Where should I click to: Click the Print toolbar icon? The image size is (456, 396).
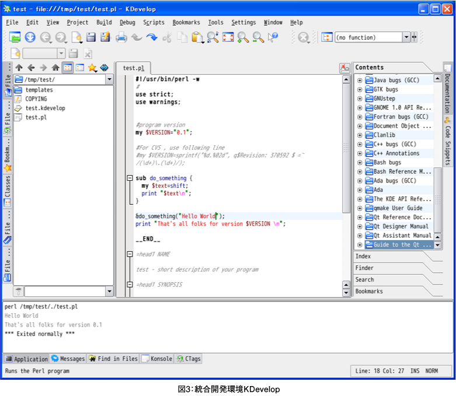pyautogui.click(x=121, y=37)
